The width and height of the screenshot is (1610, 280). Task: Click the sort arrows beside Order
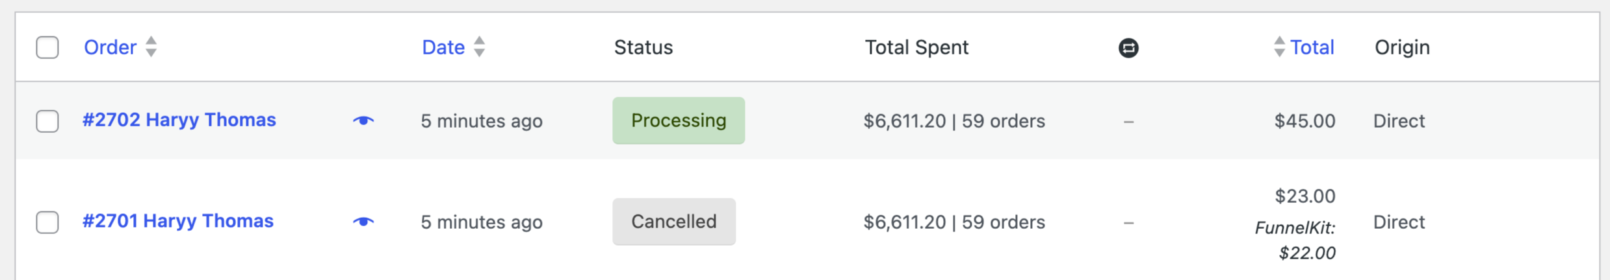point(151,47)
